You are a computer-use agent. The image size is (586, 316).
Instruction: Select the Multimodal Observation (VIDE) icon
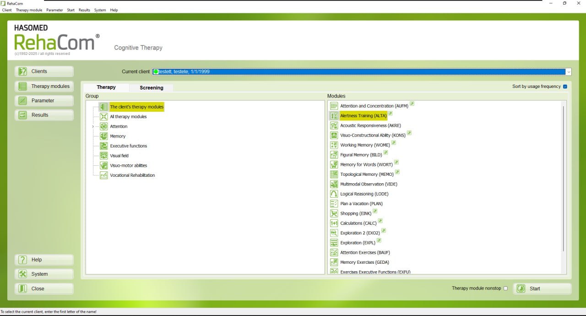tap(334, 184)
